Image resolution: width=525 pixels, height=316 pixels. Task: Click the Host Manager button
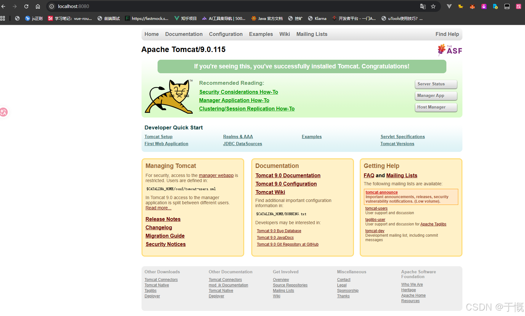tap(436, 107)
